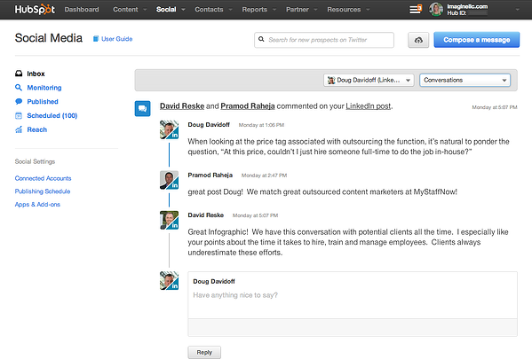
Task: Open Apps & Add-ons settings
Action: 37,204
